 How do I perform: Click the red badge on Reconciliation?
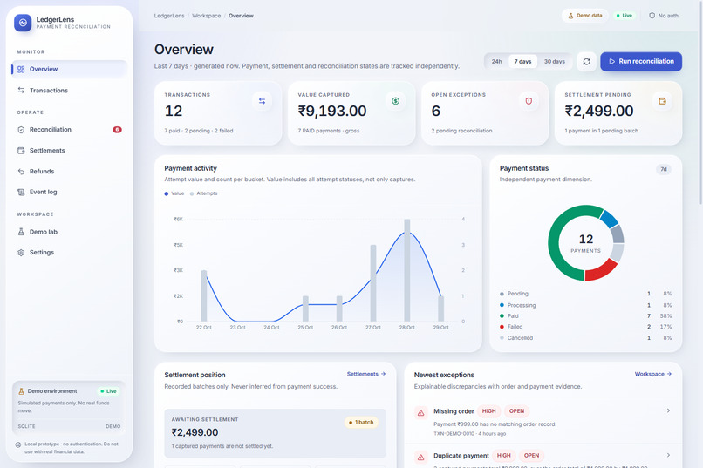pyautogui.click(x=117, y=130)
